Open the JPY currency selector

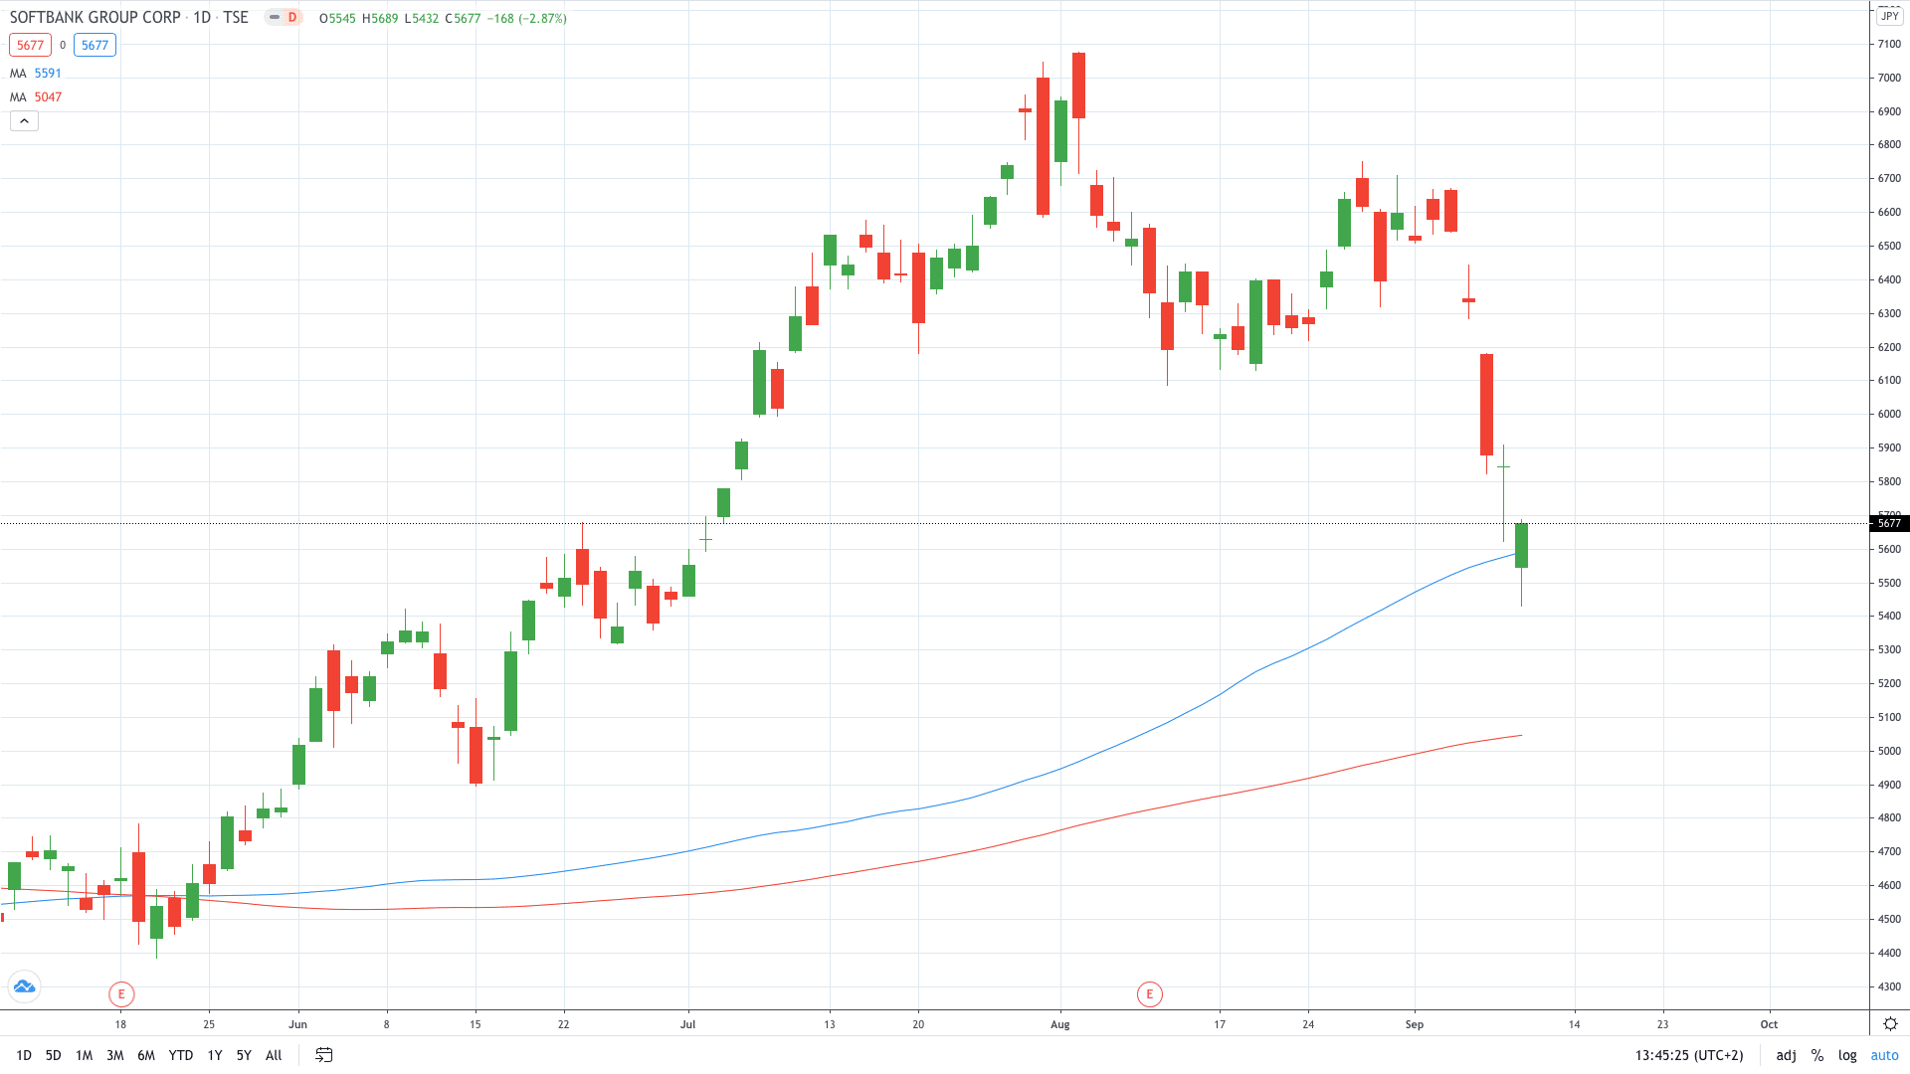tap(1890, 16)
